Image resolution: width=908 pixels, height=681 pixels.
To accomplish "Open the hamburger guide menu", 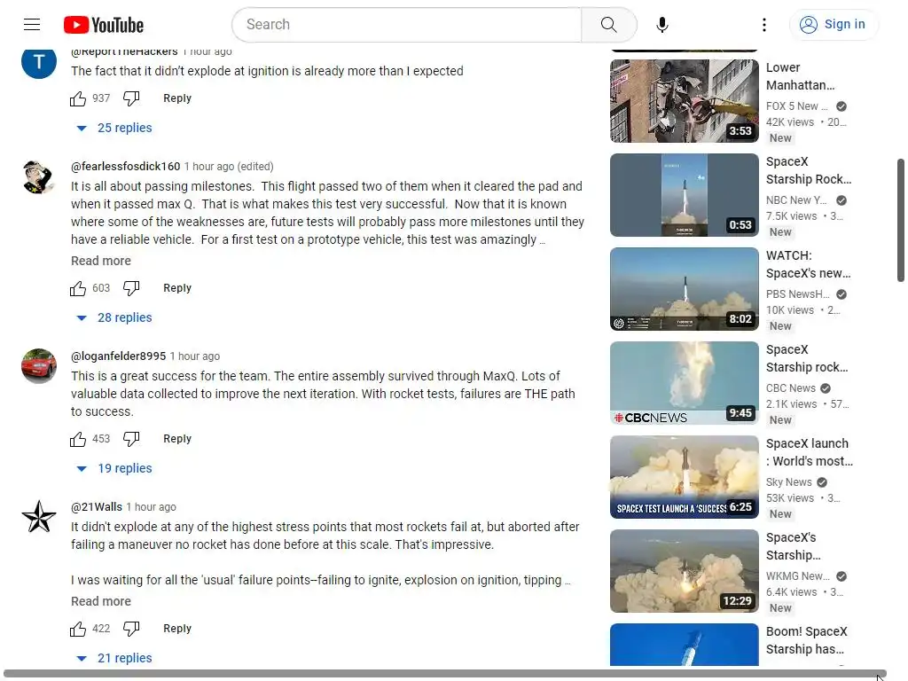I will tap(32, 24).
